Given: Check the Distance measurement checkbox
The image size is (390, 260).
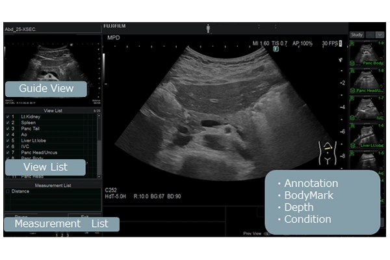Looking at the screenshot, I should pos(8,191).
